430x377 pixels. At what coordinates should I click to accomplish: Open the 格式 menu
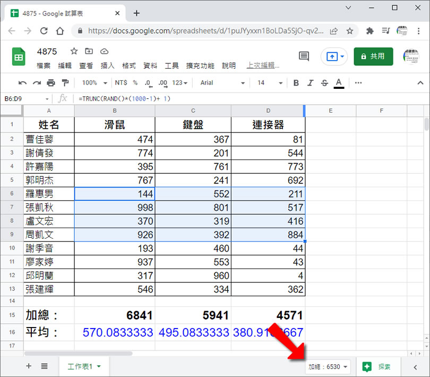129,66
